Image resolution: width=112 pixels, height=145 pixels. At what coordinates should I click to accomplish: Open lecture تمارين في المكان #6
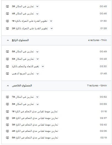(x=23, y=59)
